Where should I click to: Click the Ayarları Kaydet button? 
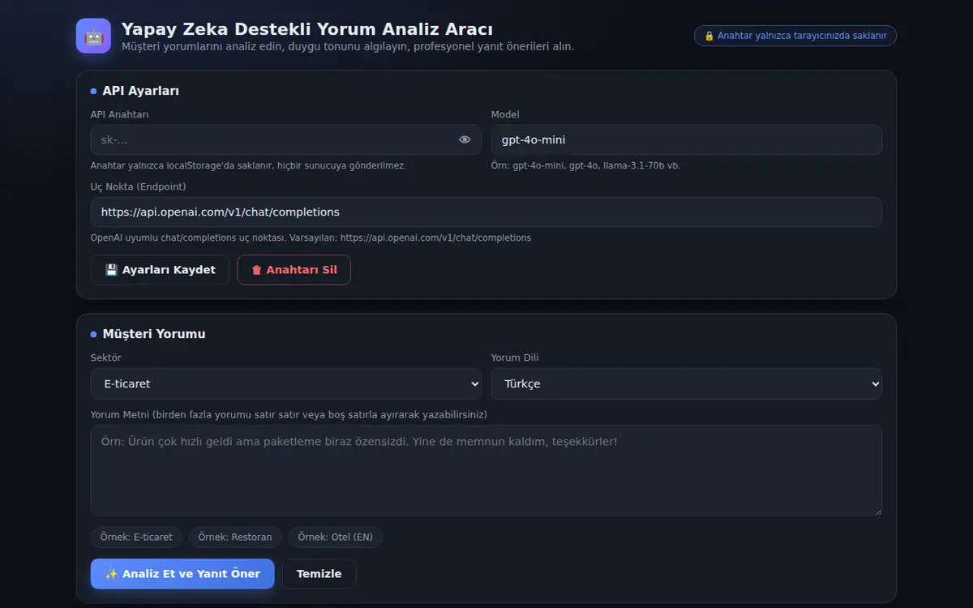point(160,270)
